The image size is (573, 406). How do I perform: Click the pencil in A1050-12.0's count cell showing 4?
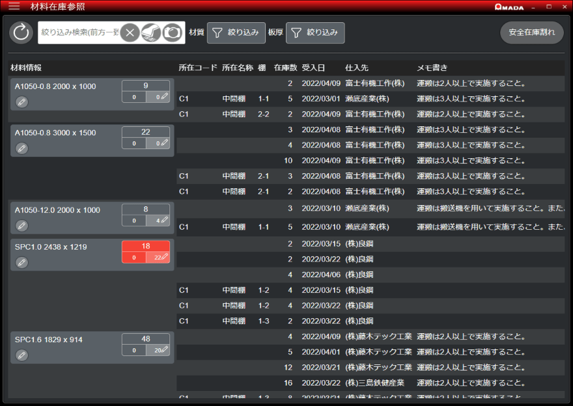click(165, 221)
